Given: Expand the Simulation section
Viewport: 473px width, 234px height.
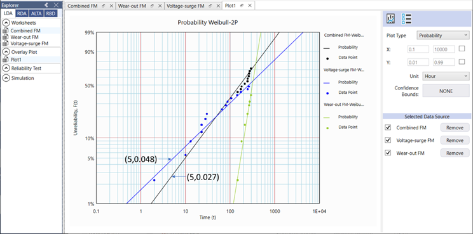Looking at the screenshot, I should click(6, 78).
